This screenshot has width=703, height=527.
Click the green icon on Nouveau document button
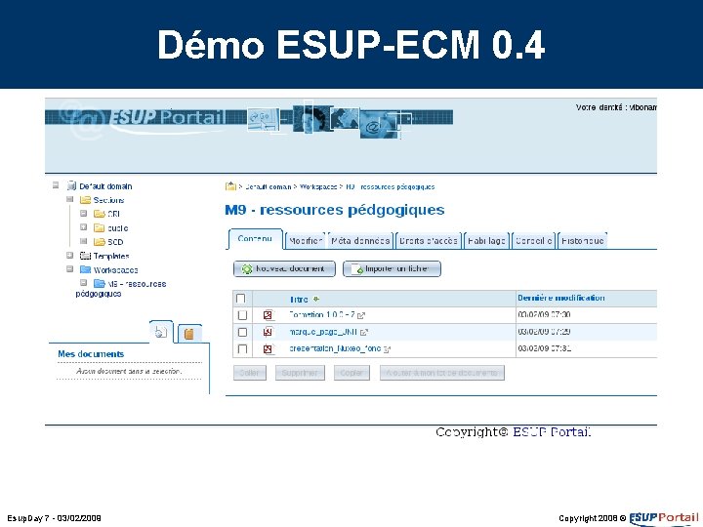pos(247,269)
